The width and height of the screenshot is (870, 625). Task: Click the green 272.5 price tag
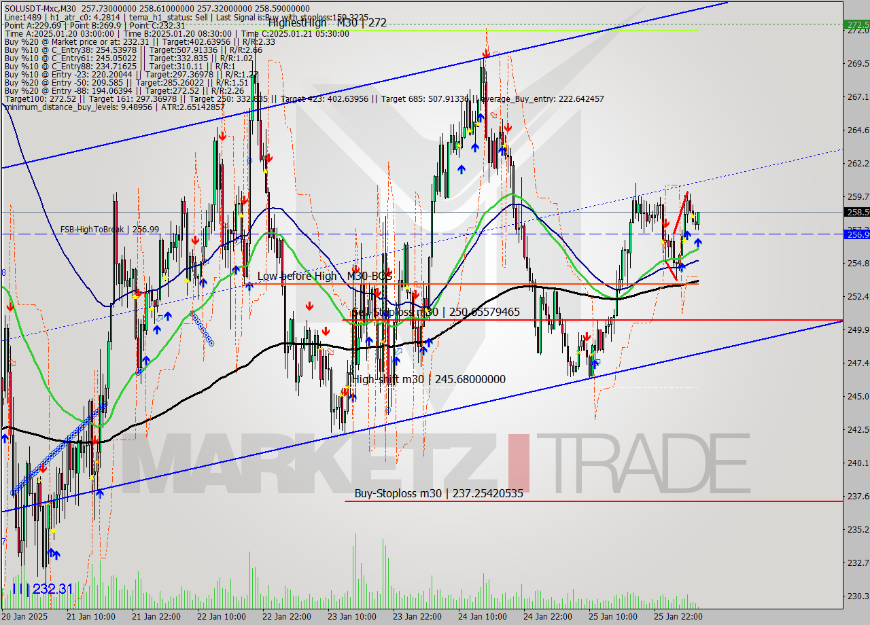[857, 24]
